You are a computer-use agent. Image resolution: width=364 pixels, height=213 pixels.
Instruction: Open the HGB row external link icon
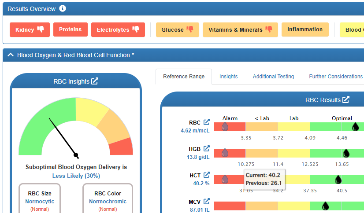click(207, 148)
